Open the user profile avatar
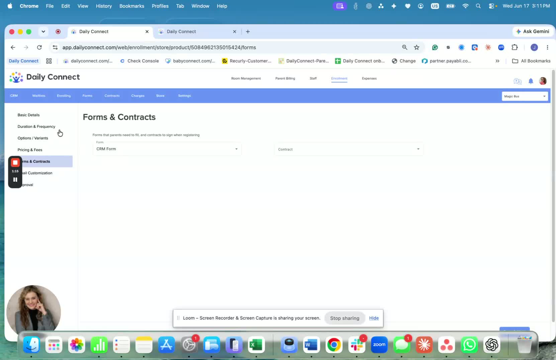 pyautogui.click(x=543, y=81)
